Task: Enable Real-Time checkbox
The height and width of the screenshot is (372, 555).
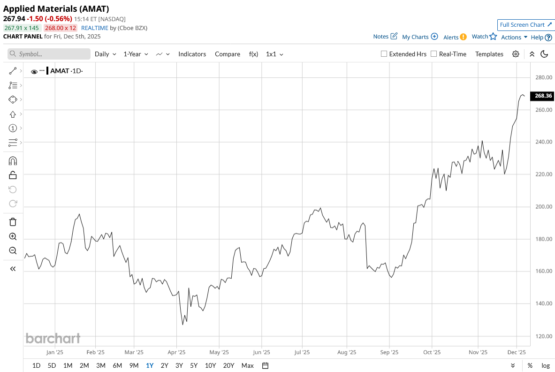Action: (433, 54)
